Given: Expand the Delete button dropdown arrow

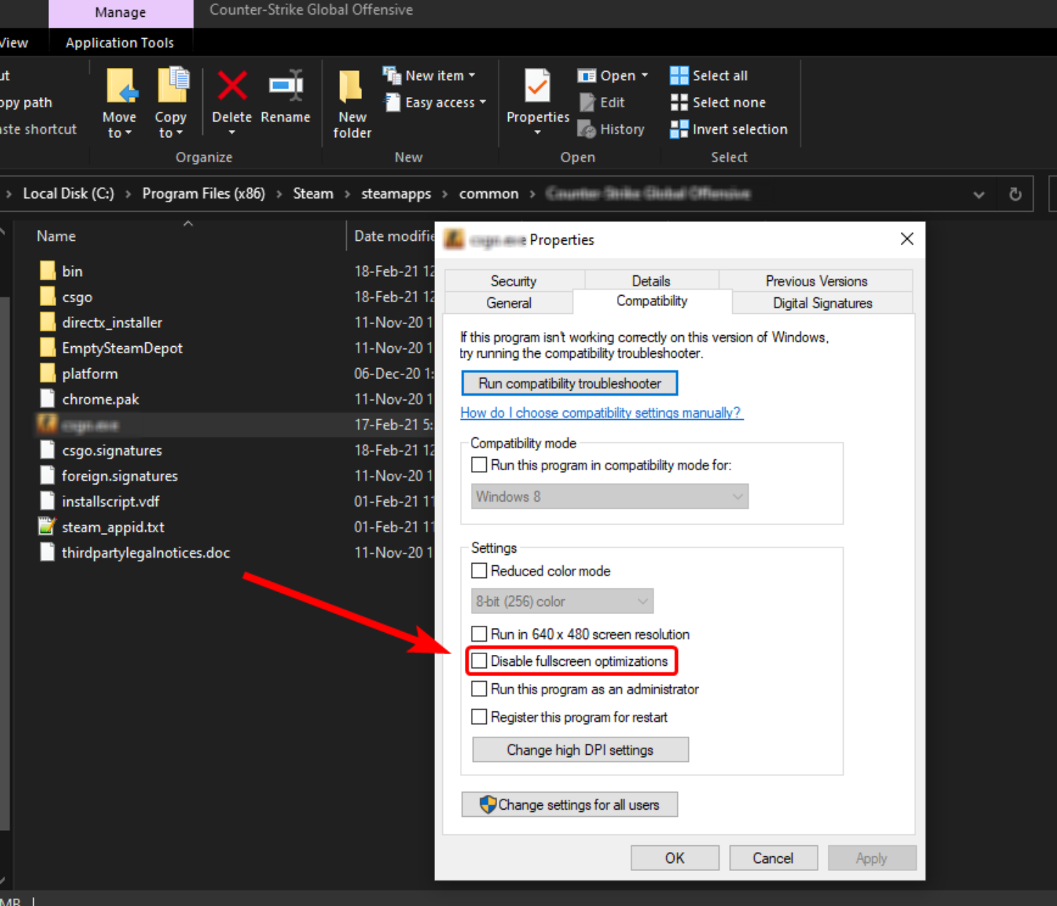Looking at the screenshot, I should [232, 132].
